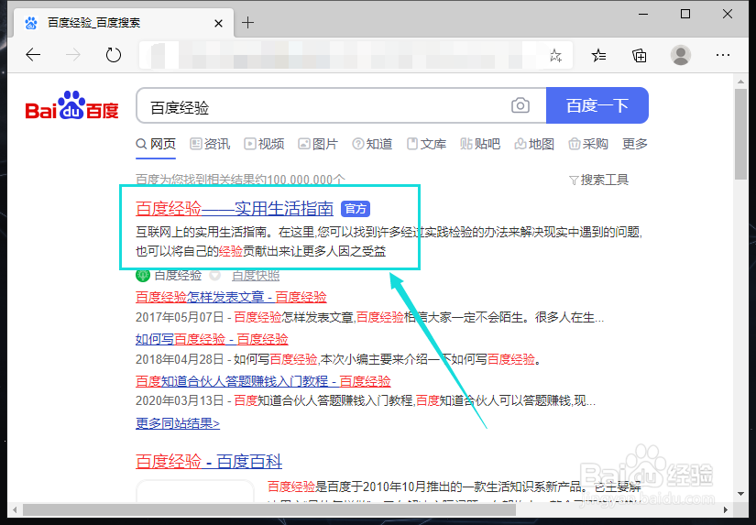Click the 2020年03月13日 result snippet text
Viewport: 756px width, 525px height.
[x=366, y=401]
